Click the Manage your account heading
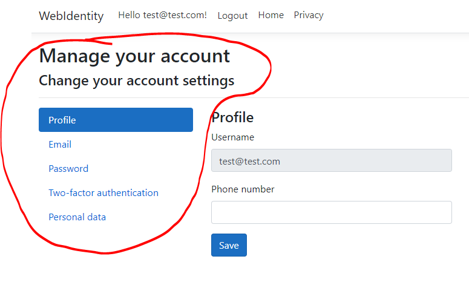This screenshot has width=469, height=285. (134, 56)
